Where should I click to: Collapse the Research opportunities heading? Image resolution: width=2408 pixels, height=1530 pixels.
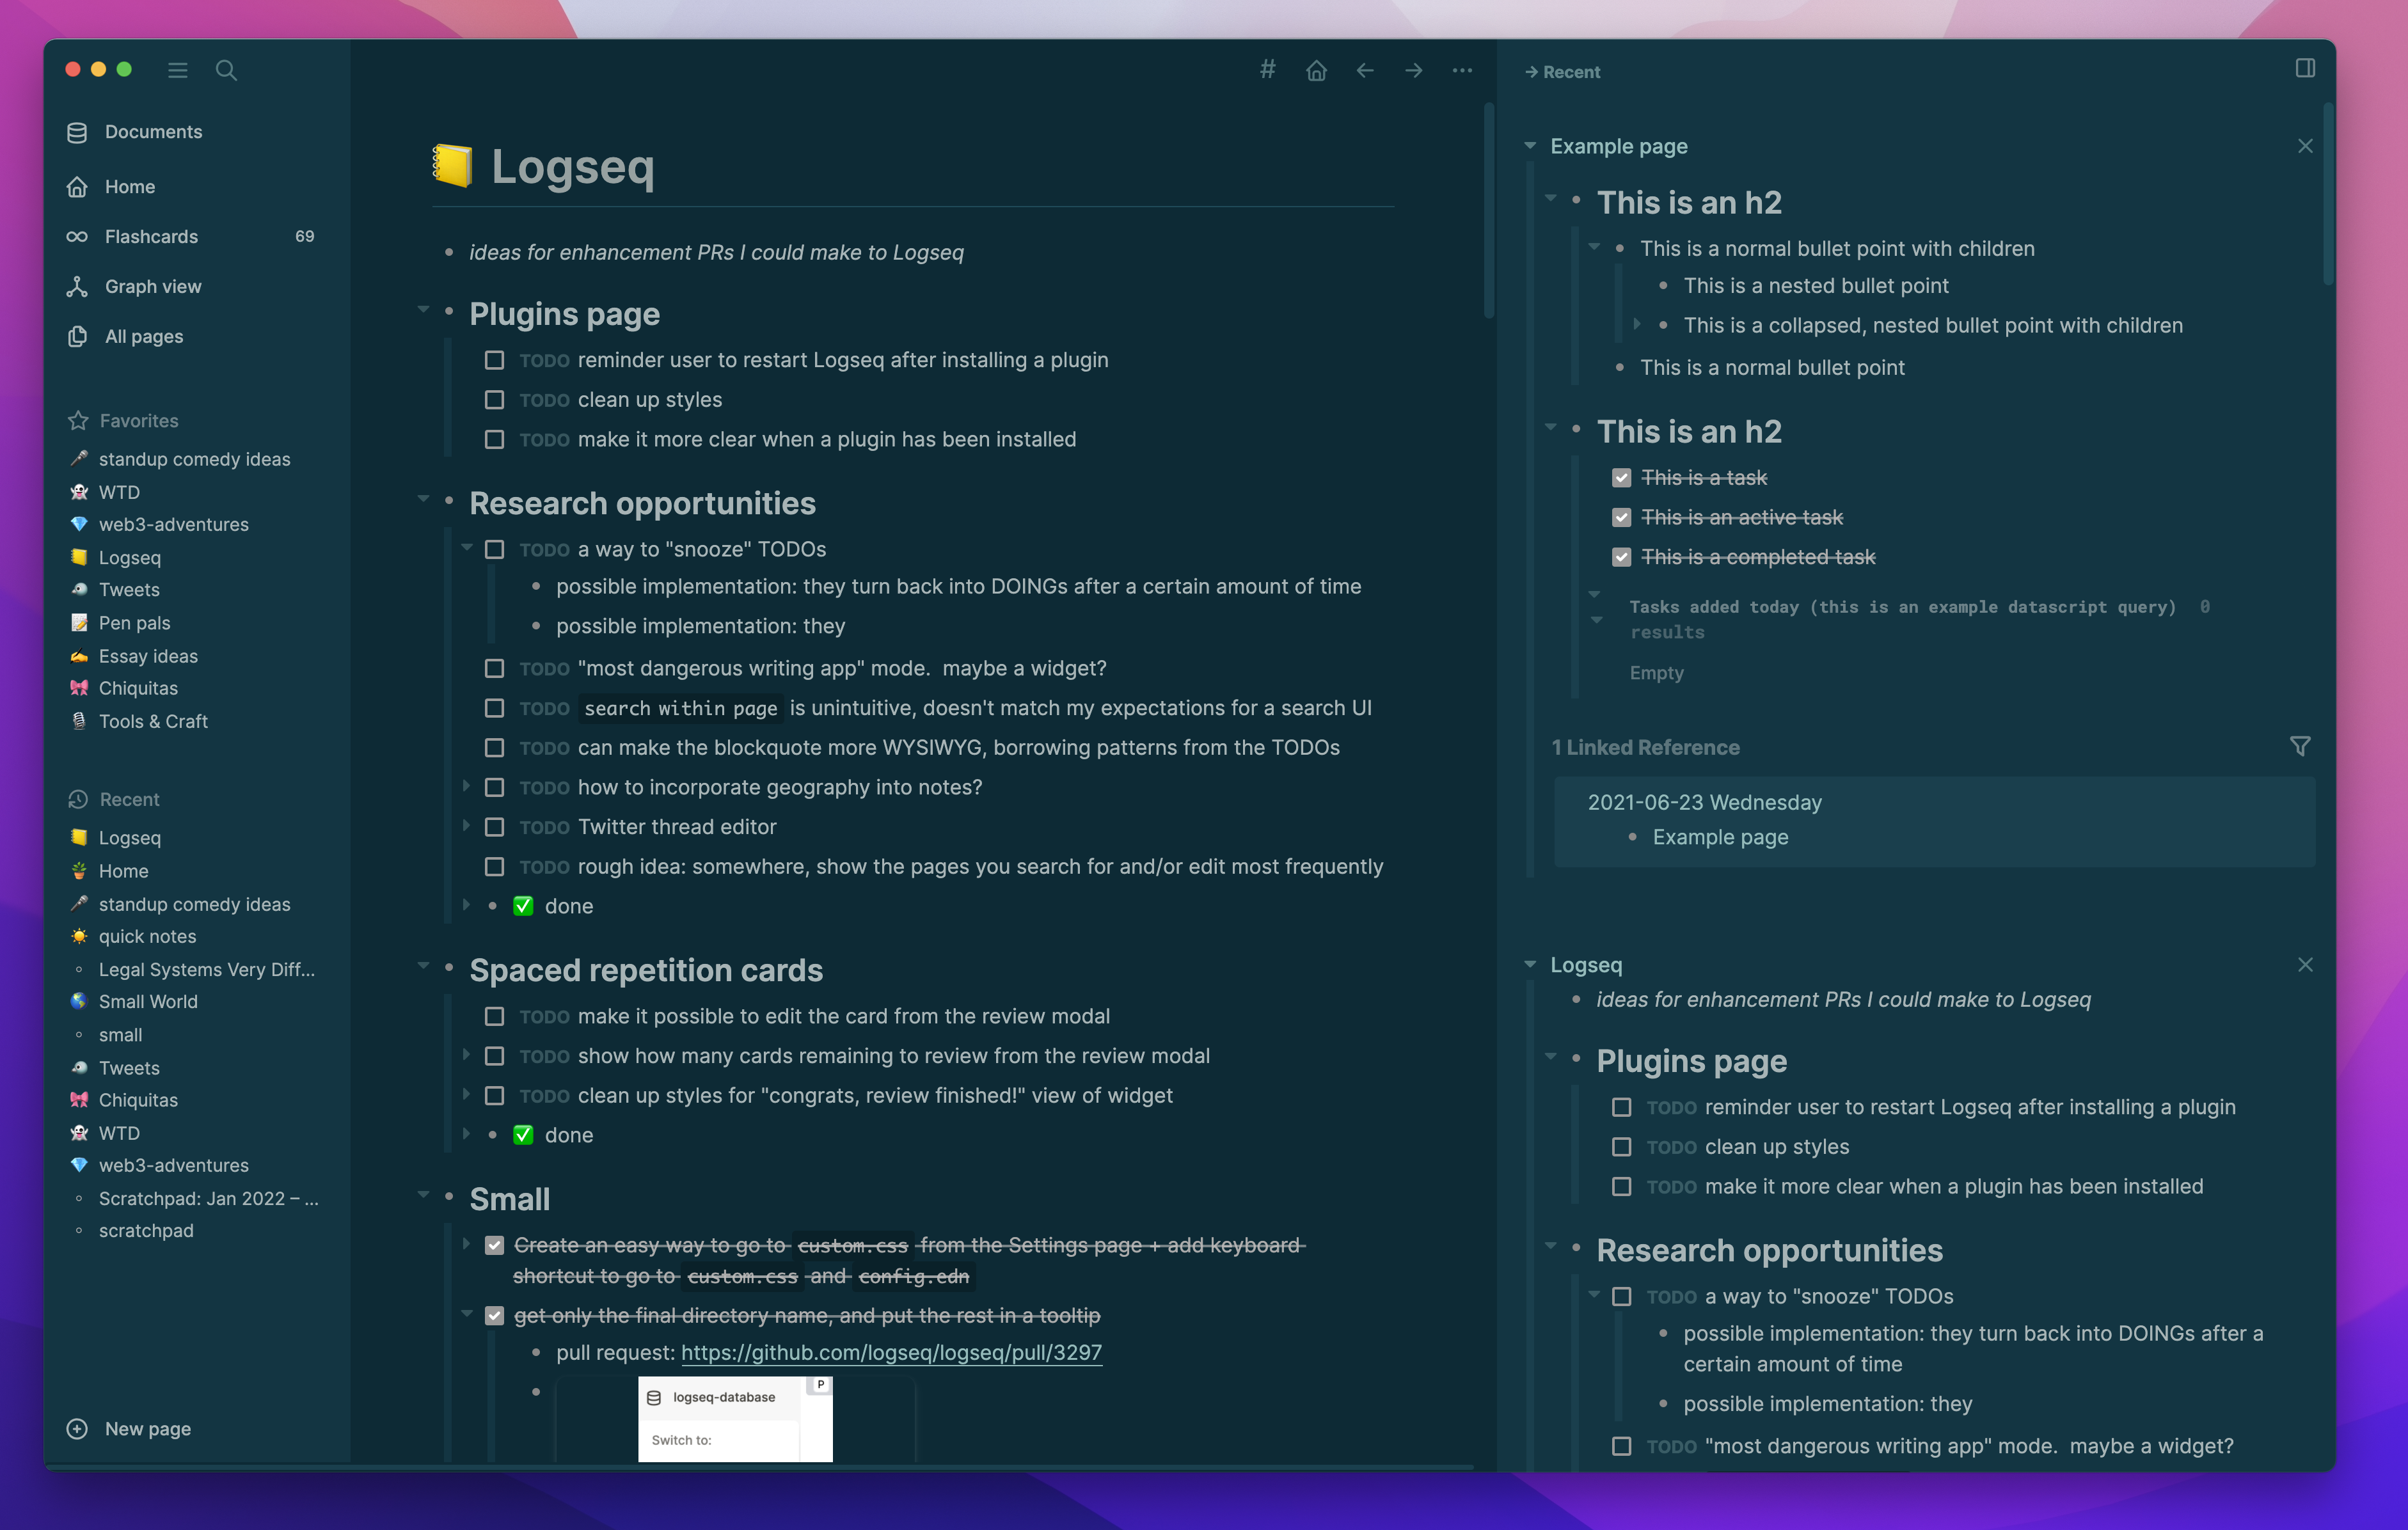pos(423,498)
